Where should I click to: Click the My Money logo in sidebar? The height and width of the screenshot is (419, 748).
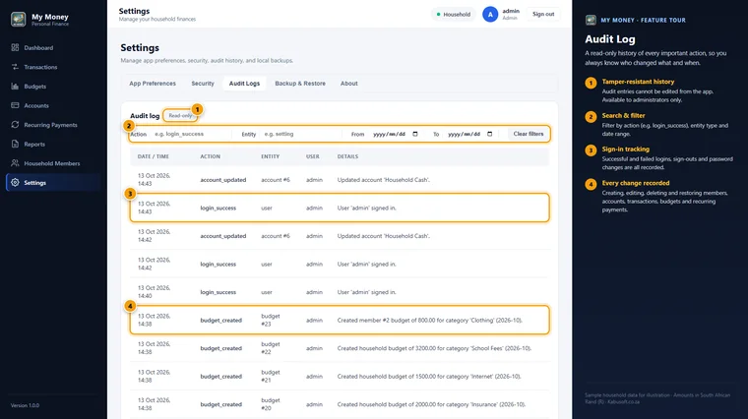point(18,19)
